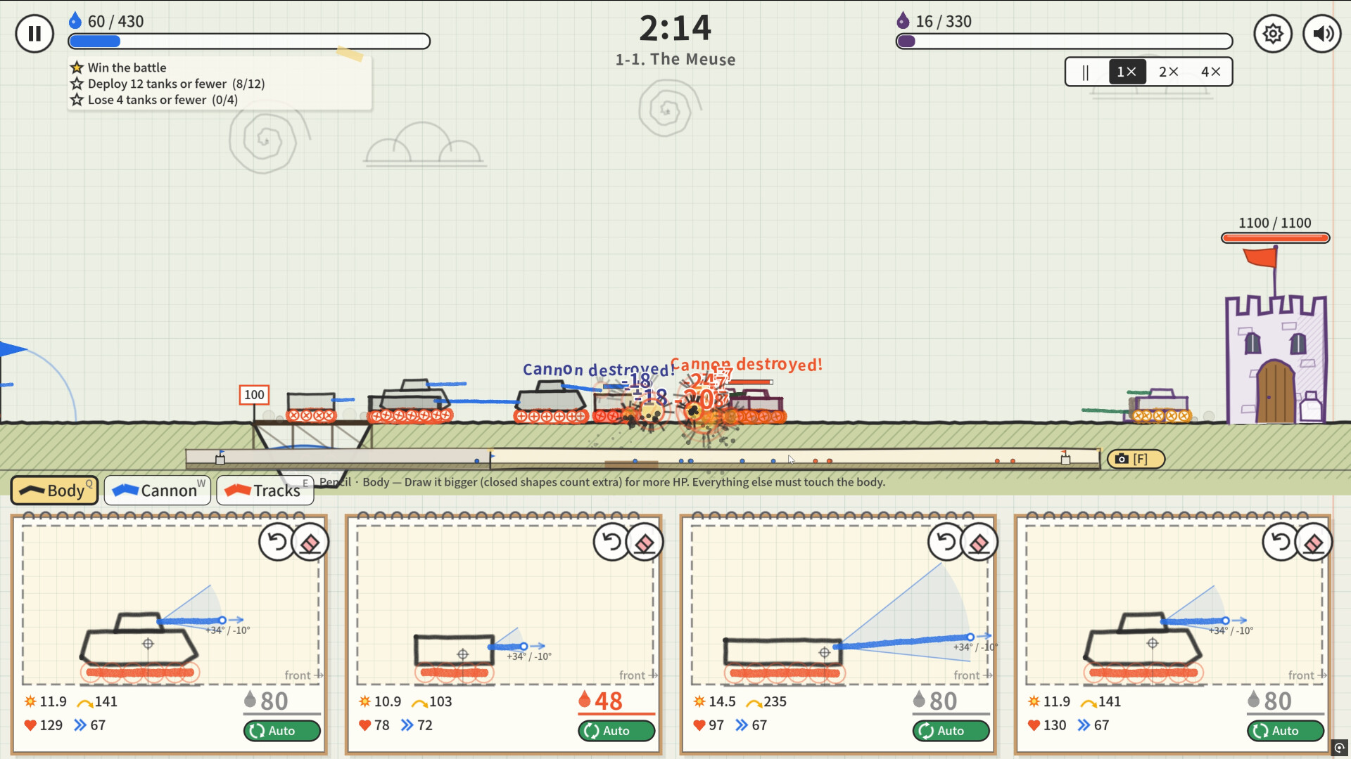The width and height of the screenshot is (1351, 759).
Task: Mute the sound with the speaker icon
Action: [x=1322, y=33]
